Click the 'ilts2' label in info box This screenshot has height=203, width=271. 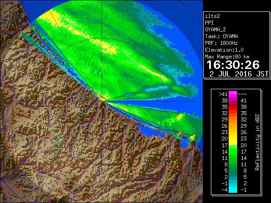tap(213, 16)
